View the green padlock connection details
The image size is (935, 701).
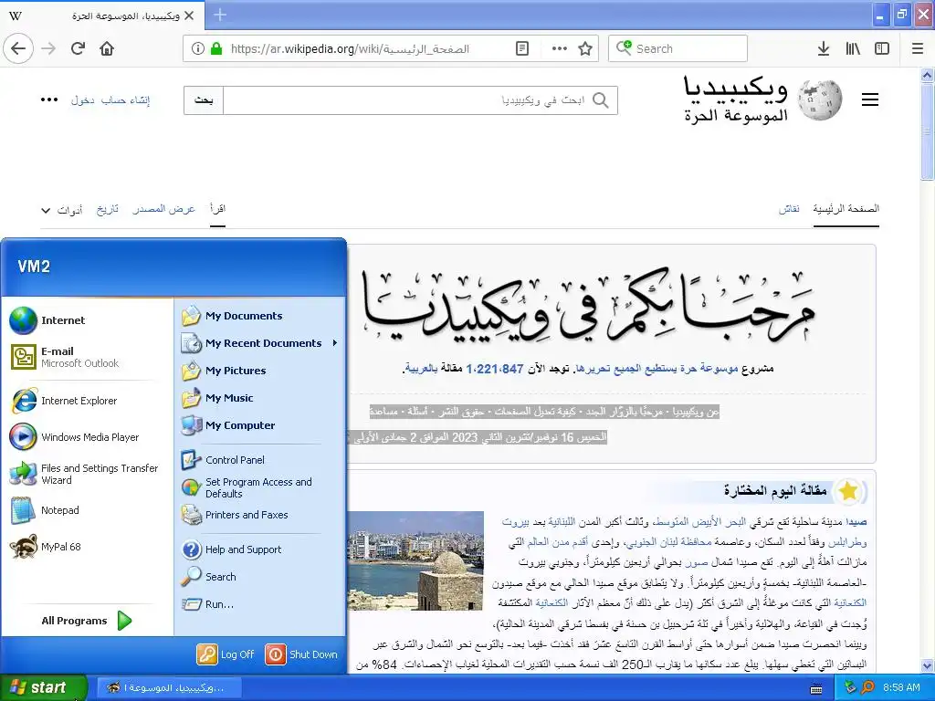coord(216,49)
